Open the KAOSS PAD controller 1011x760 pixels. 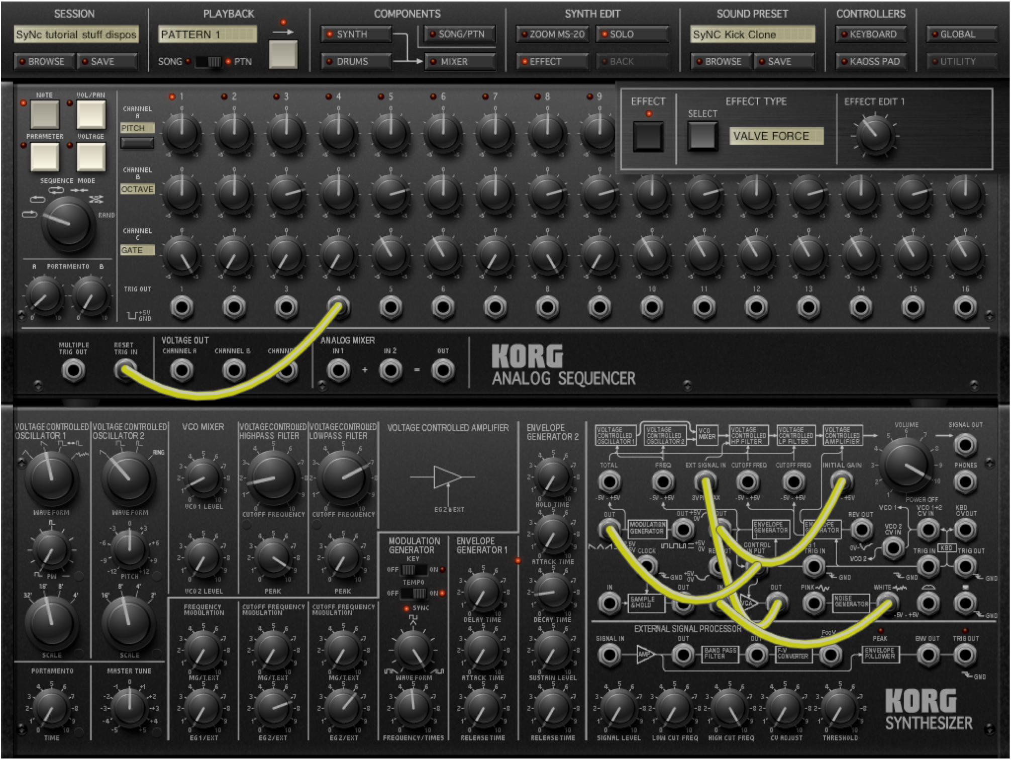871,61
